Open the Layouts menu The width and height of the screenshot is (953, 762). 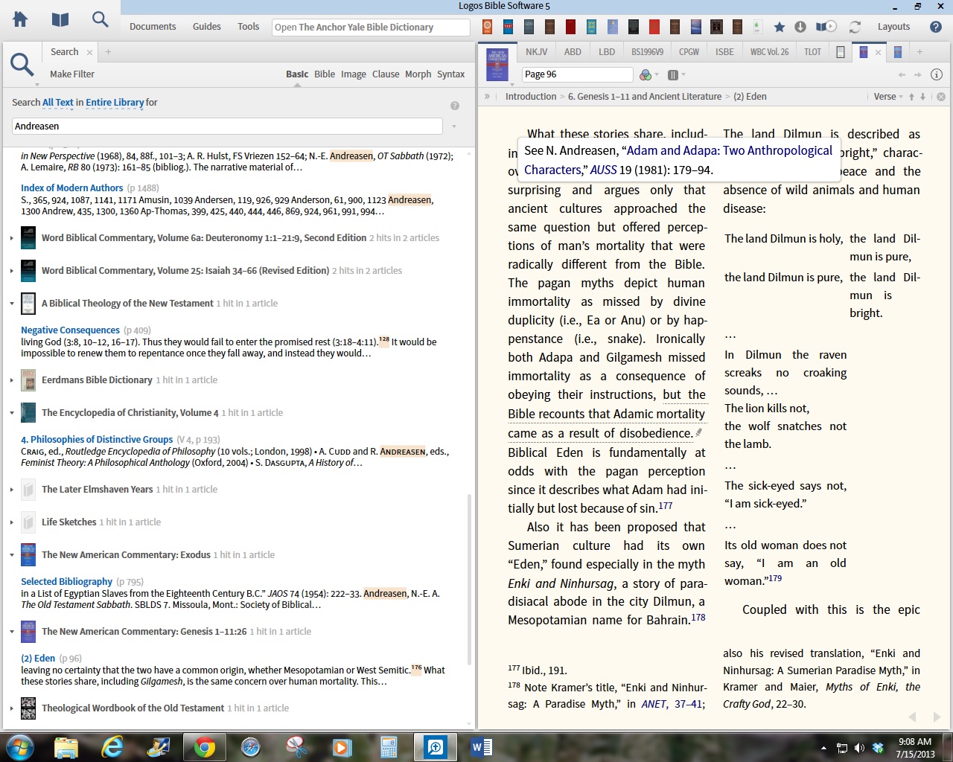pyautogui.click(x=893, y=27)
